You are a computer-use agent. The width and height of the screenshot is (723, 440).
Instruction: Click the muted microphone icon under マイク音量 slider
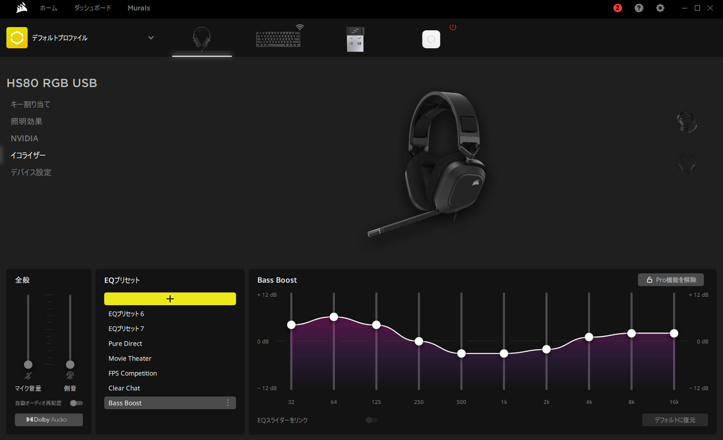pos(28,377)
